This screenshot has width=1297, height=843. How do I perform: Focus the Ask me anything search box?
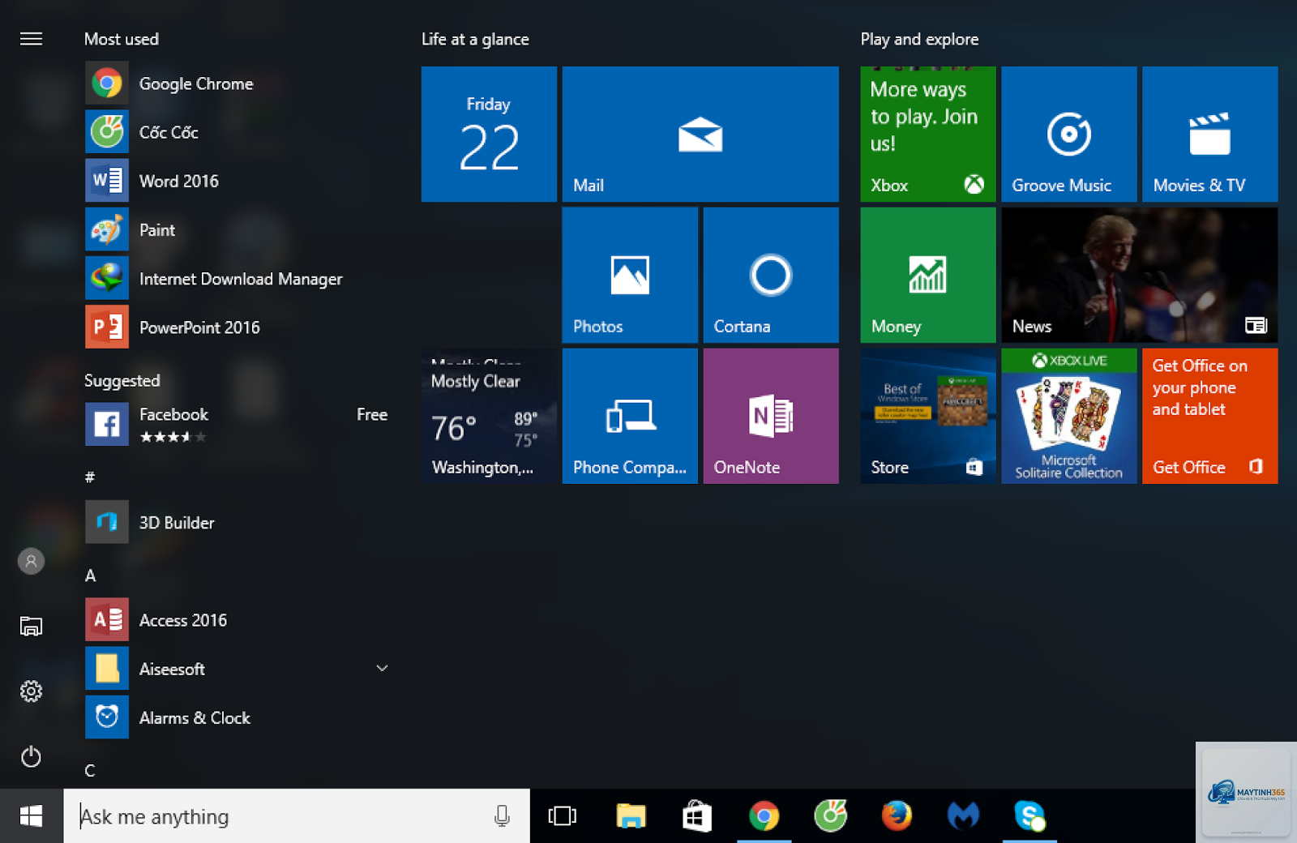click(297, 816)
